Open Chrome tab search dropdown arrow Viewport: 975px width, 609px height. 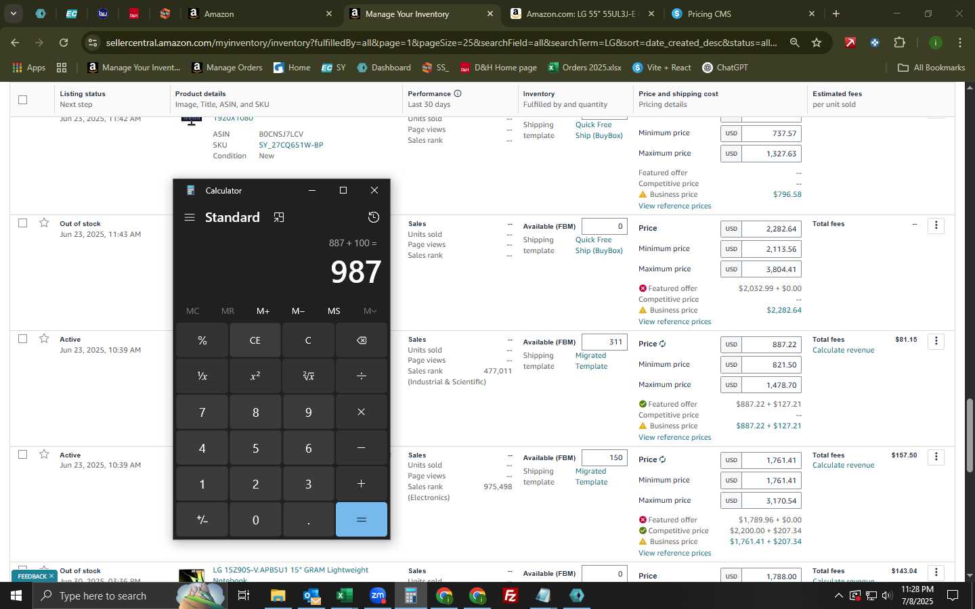point(13,14)
